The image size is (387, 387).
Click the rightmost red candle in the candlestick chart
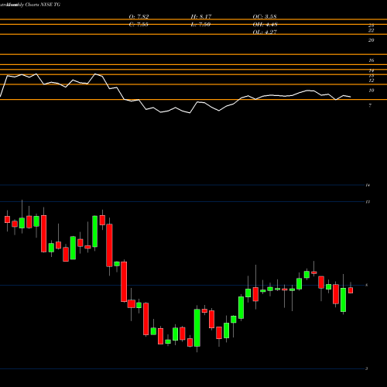351,290
